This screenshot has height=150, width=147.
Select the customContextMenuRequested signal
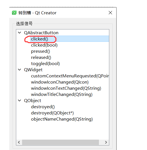[x=70, y=76]
